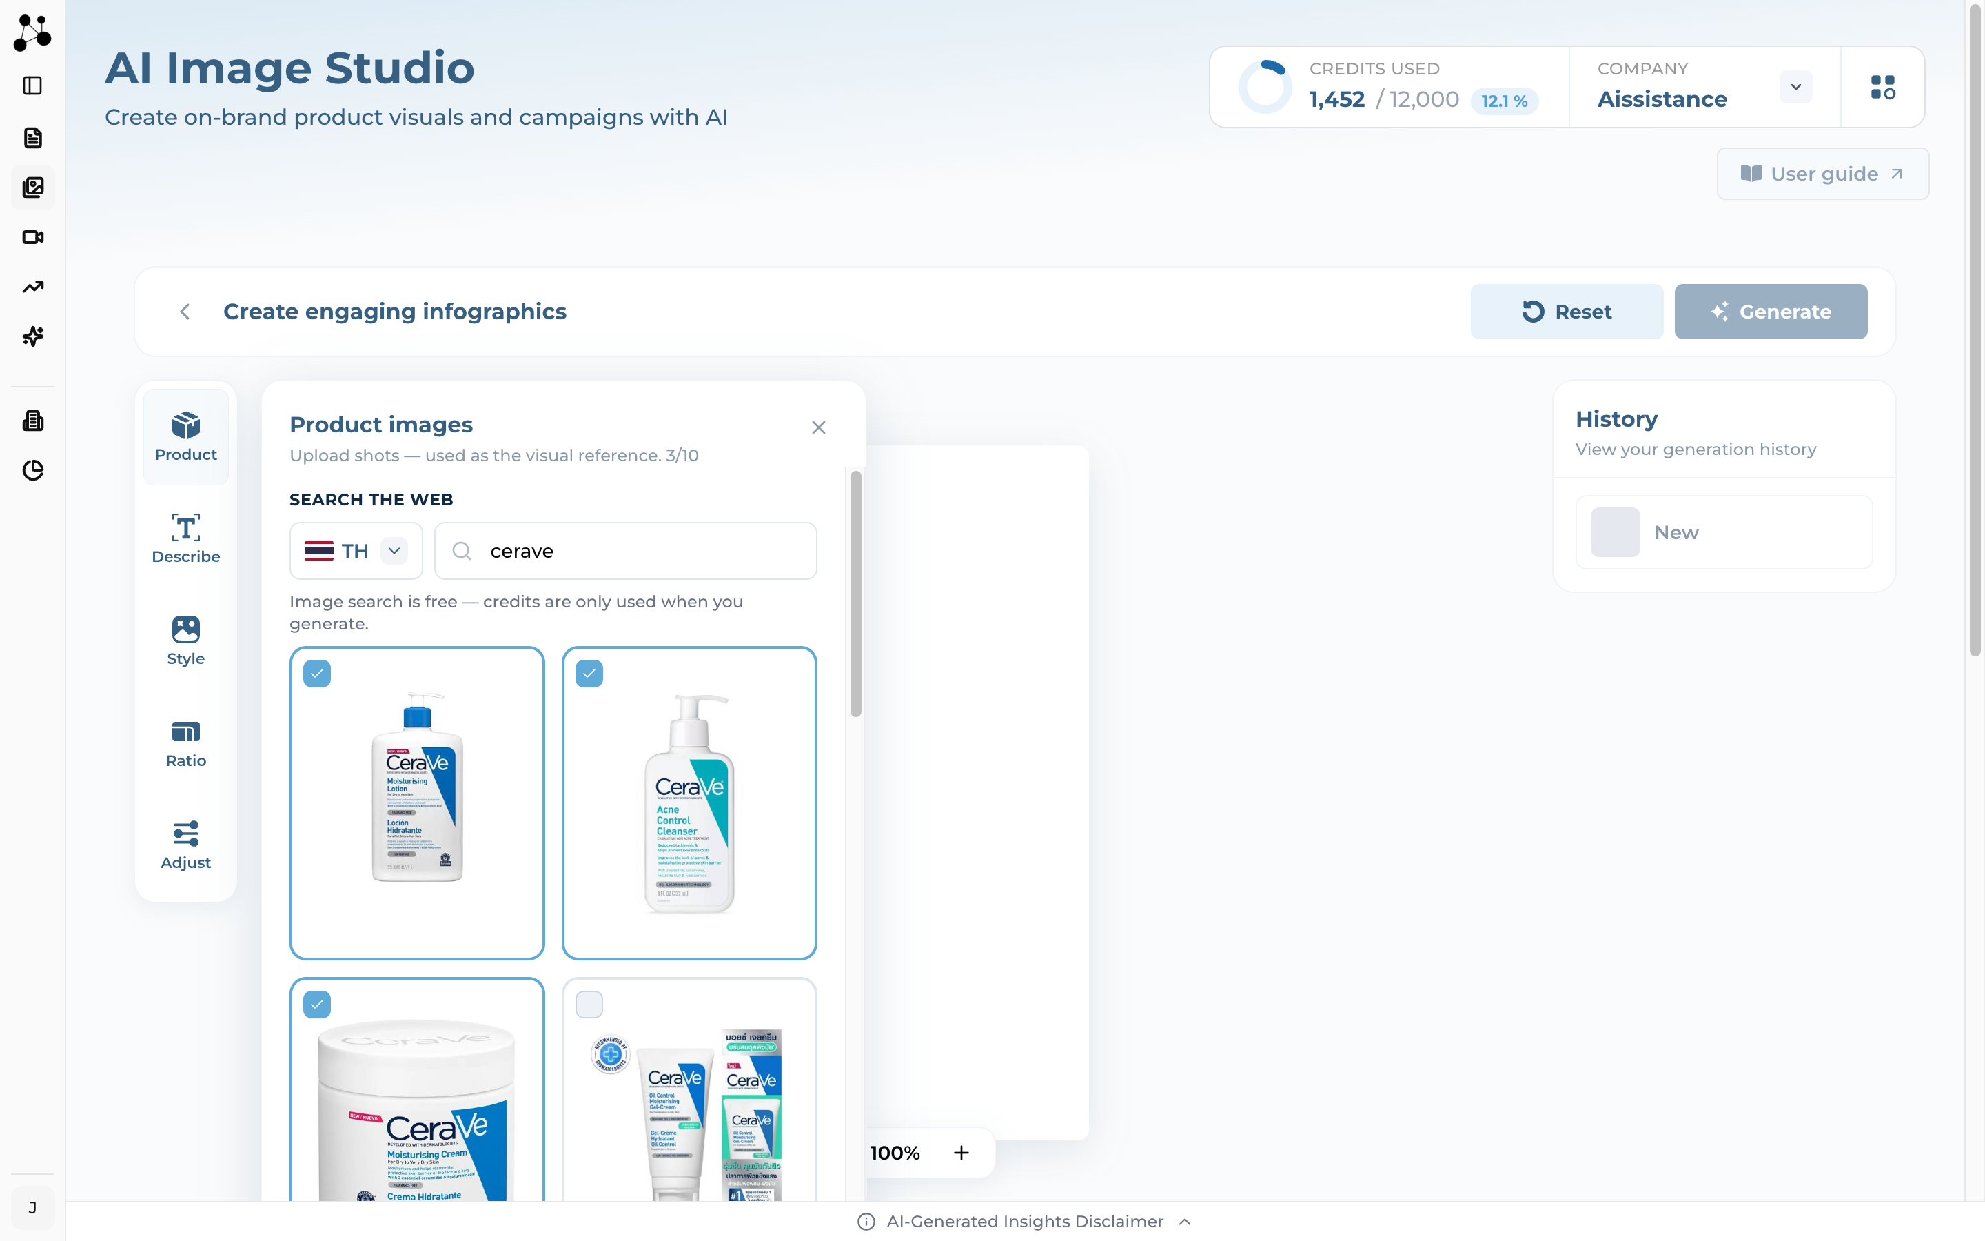Click the J user avatar
This screenshot has width=1985, height=1241.
tap(32, 1207)
